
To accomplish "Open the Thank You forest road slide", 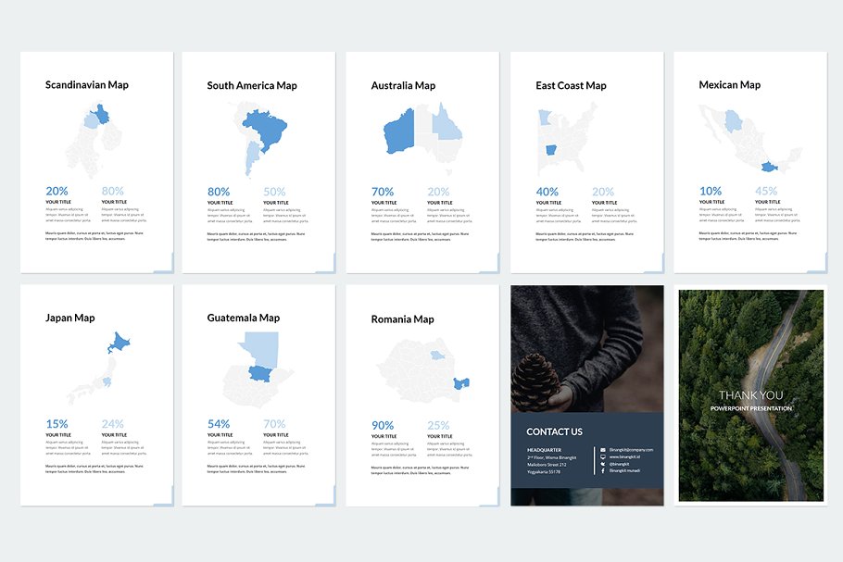I will click(751, 395).
